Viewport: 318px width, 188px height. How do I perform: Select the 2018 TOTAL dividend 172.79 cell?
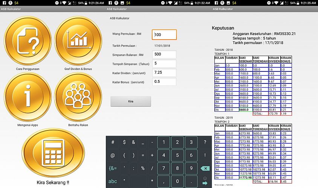[274, 114]
